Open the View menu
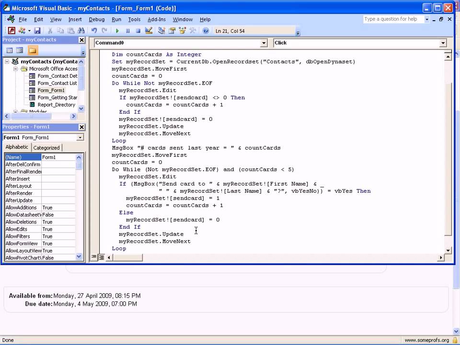 point(56,19)
